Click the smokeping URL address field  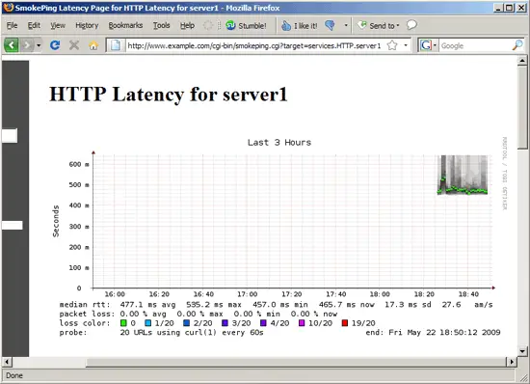[254, 45]
